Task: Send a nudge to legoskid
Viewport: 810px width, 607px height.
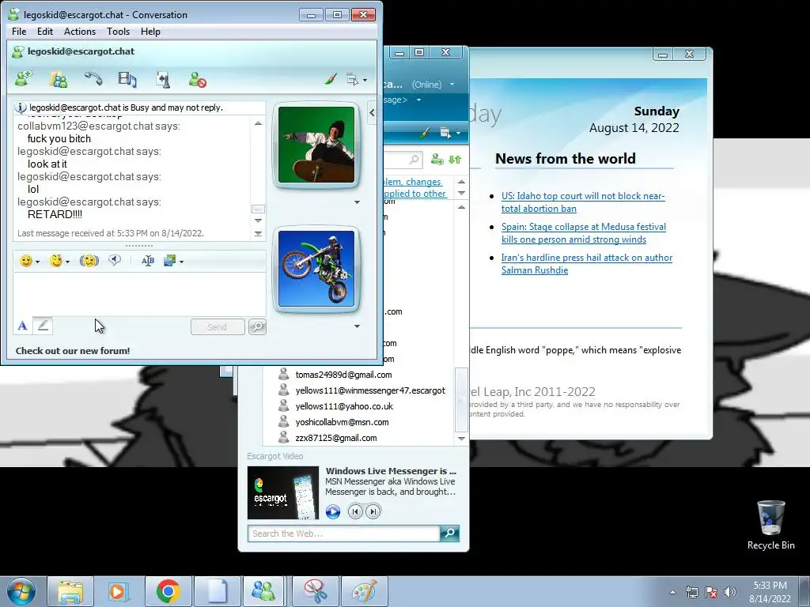Action: [89, 261]
